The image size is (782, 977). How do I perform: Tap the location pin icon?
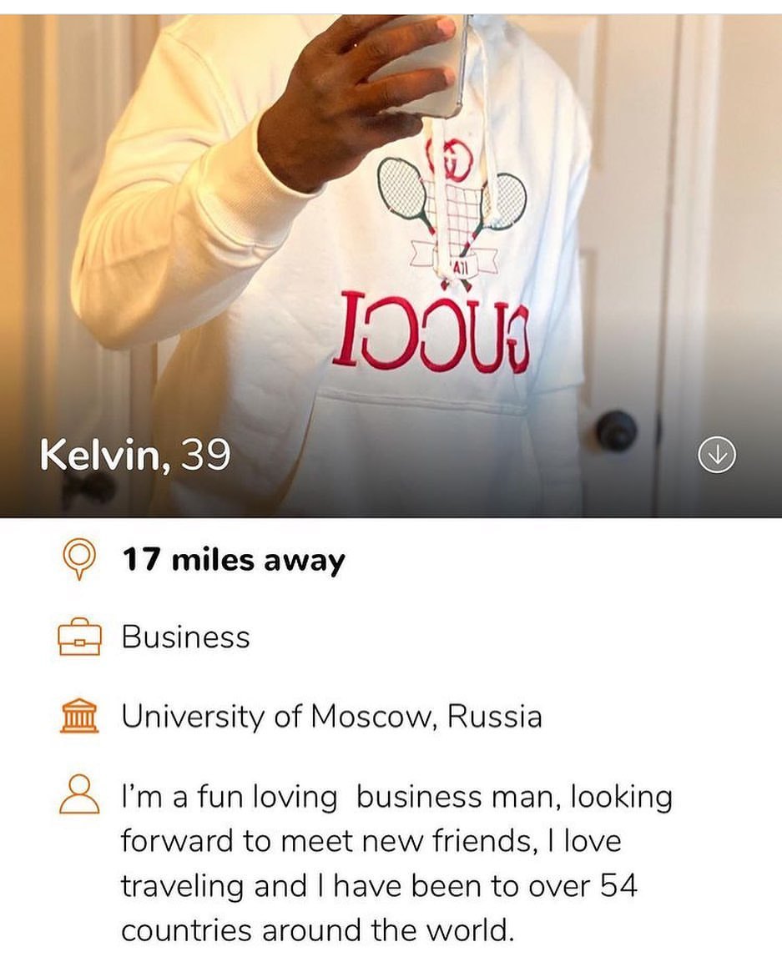pyautogui.click(x=79, y=558)
